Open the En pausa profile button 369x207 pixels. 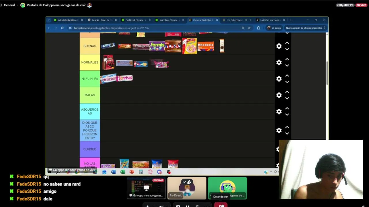click(x=274, y=28)
